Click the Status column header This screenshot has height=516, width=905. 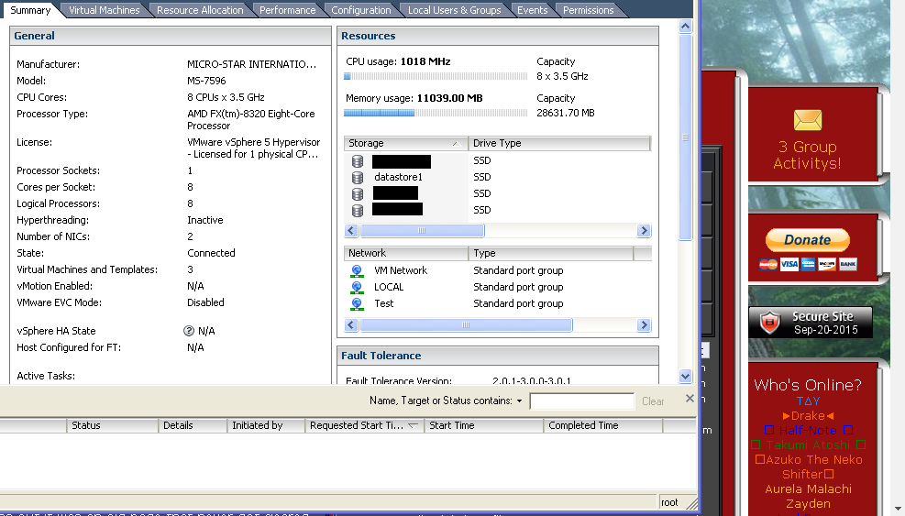[x=112, y=425]
